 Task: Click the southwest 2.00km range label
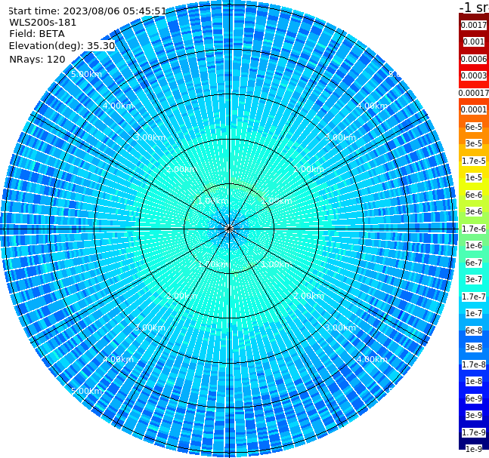click(182, 296)
